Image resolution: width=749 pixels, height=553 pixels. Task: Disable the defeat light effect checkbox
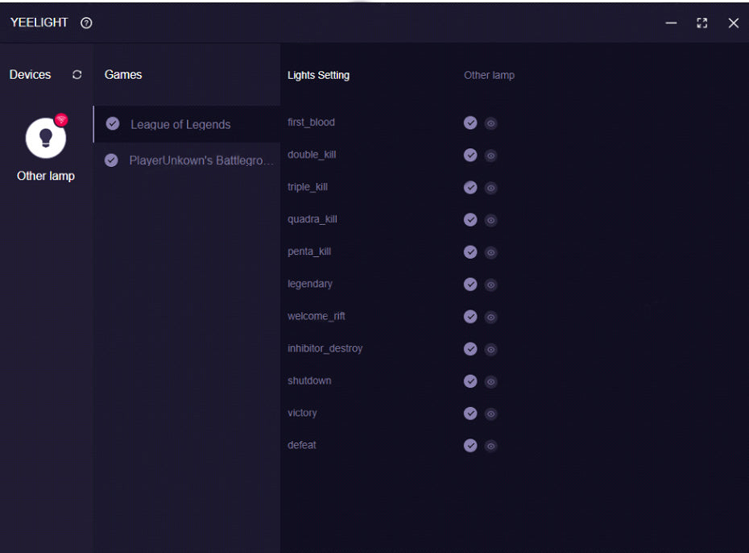(470, 445)
